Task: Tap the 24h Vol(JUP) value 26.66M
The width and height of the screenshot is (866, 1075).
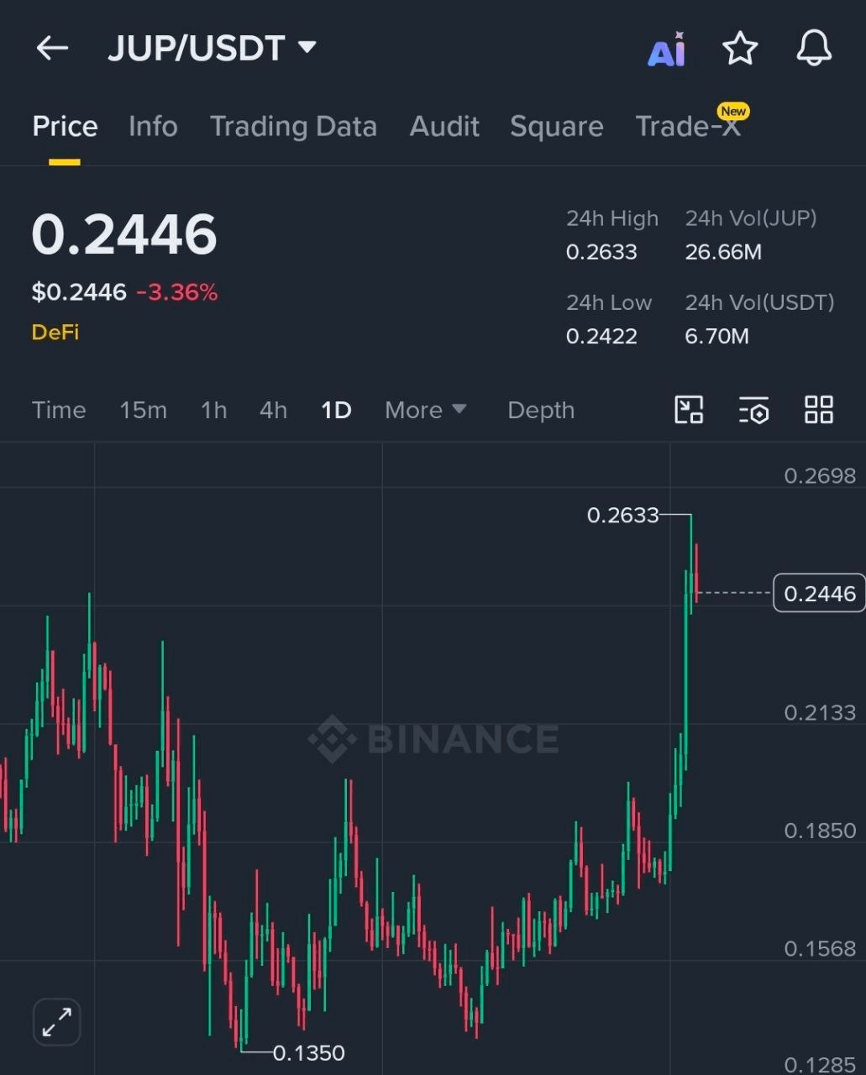Action: [x=723, y=252]
